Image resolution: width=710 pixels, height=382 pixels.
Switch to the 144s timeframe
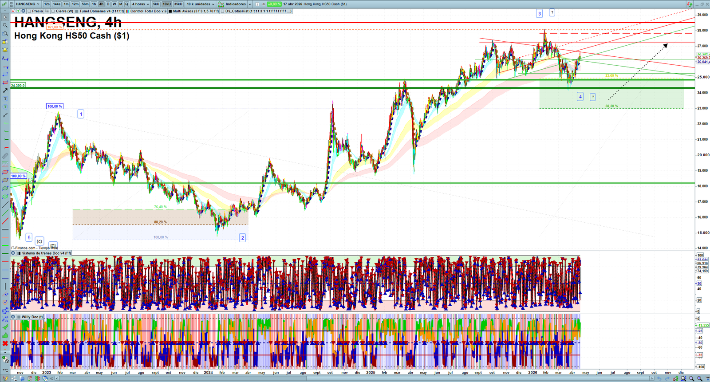(57, 4)
